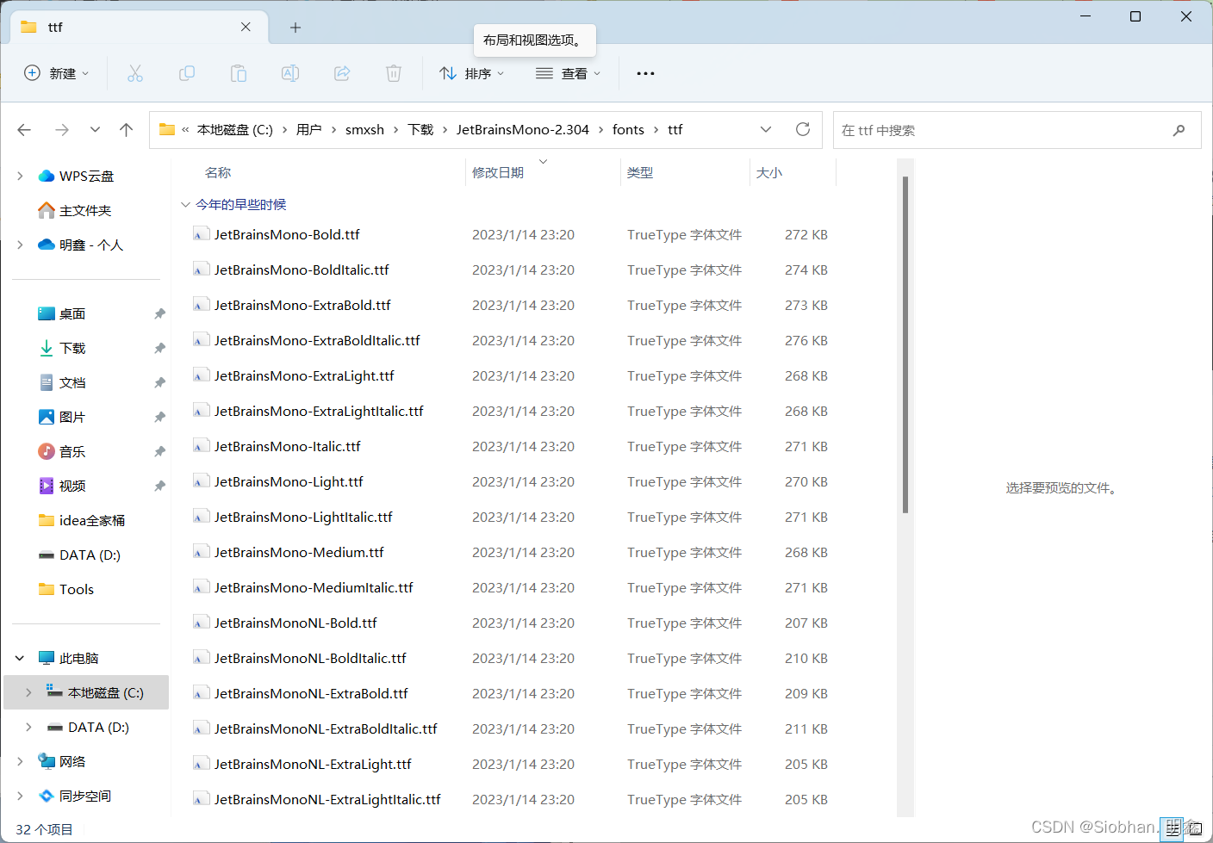
Task: Click JetBrainsMono-2.304 in breadcrumb
Action: tap(523, 129)
